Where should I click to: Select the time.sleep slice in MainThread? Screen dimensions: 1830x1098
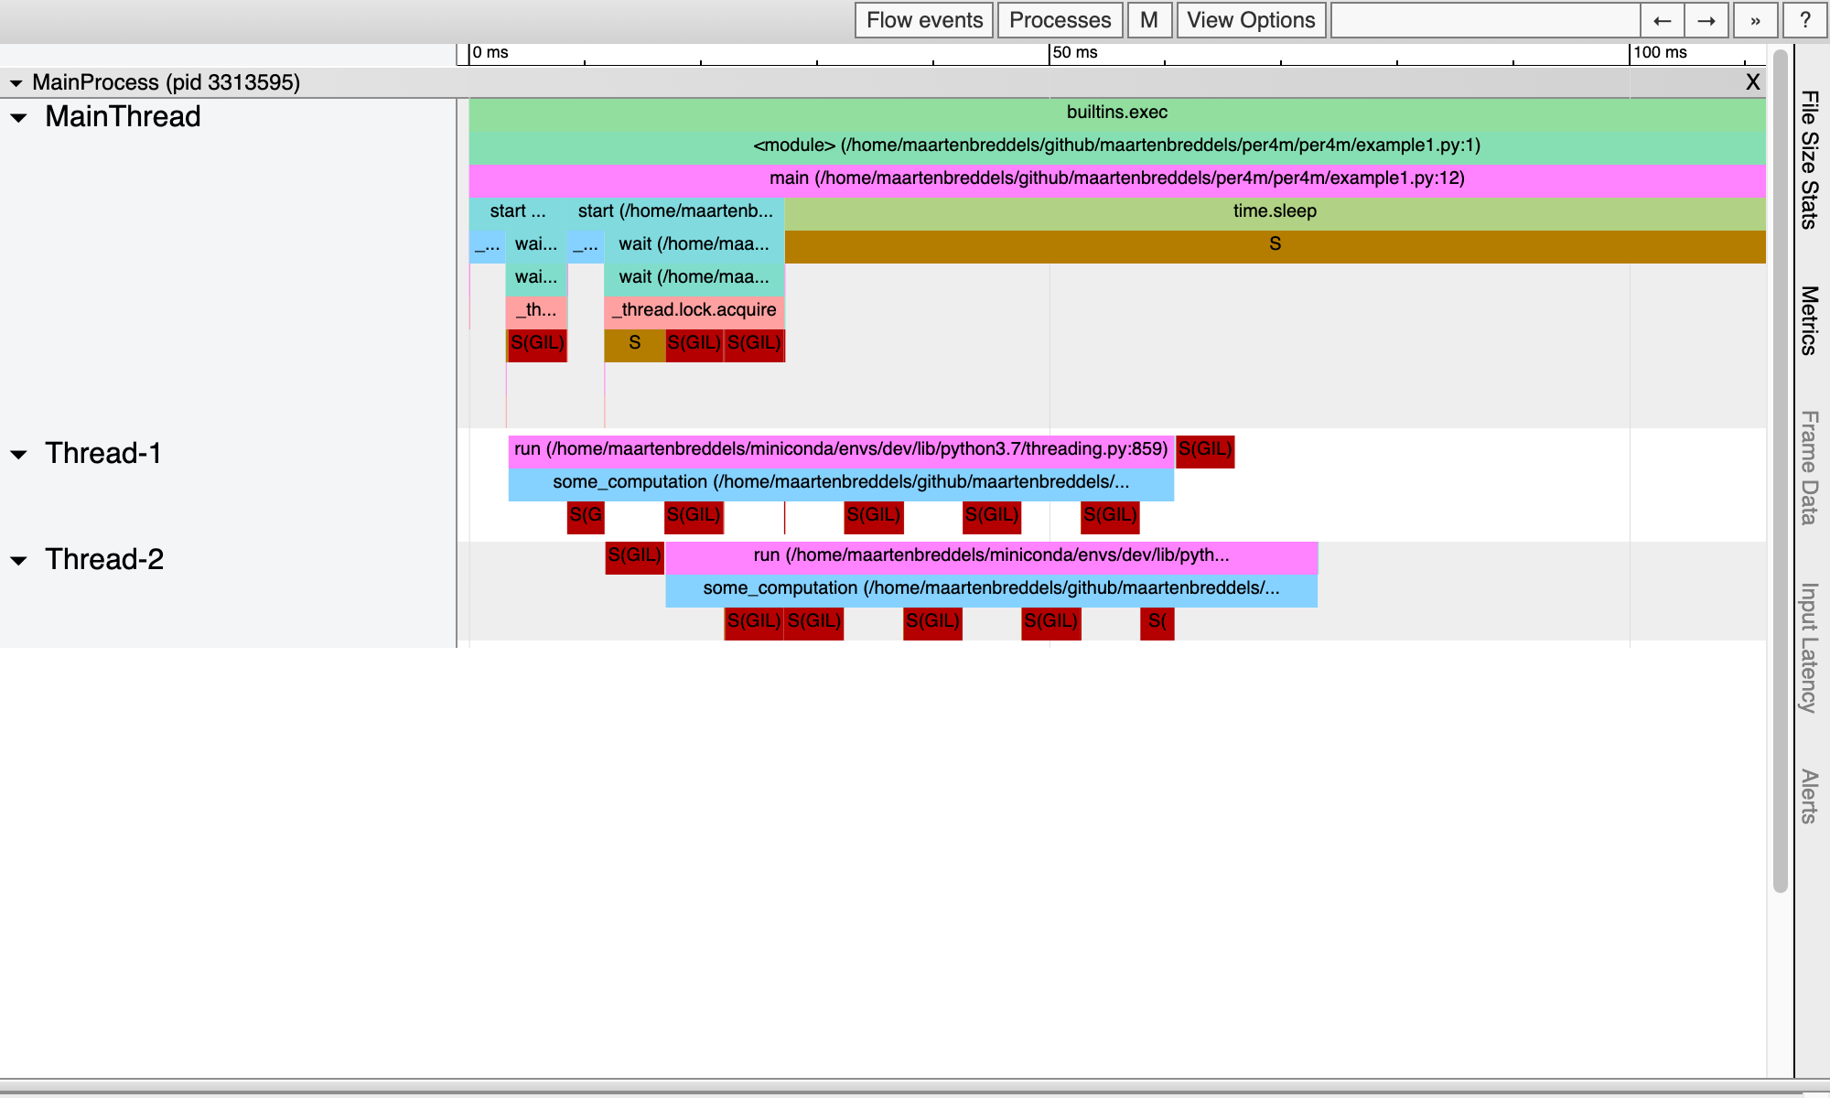pos(1274,211)
